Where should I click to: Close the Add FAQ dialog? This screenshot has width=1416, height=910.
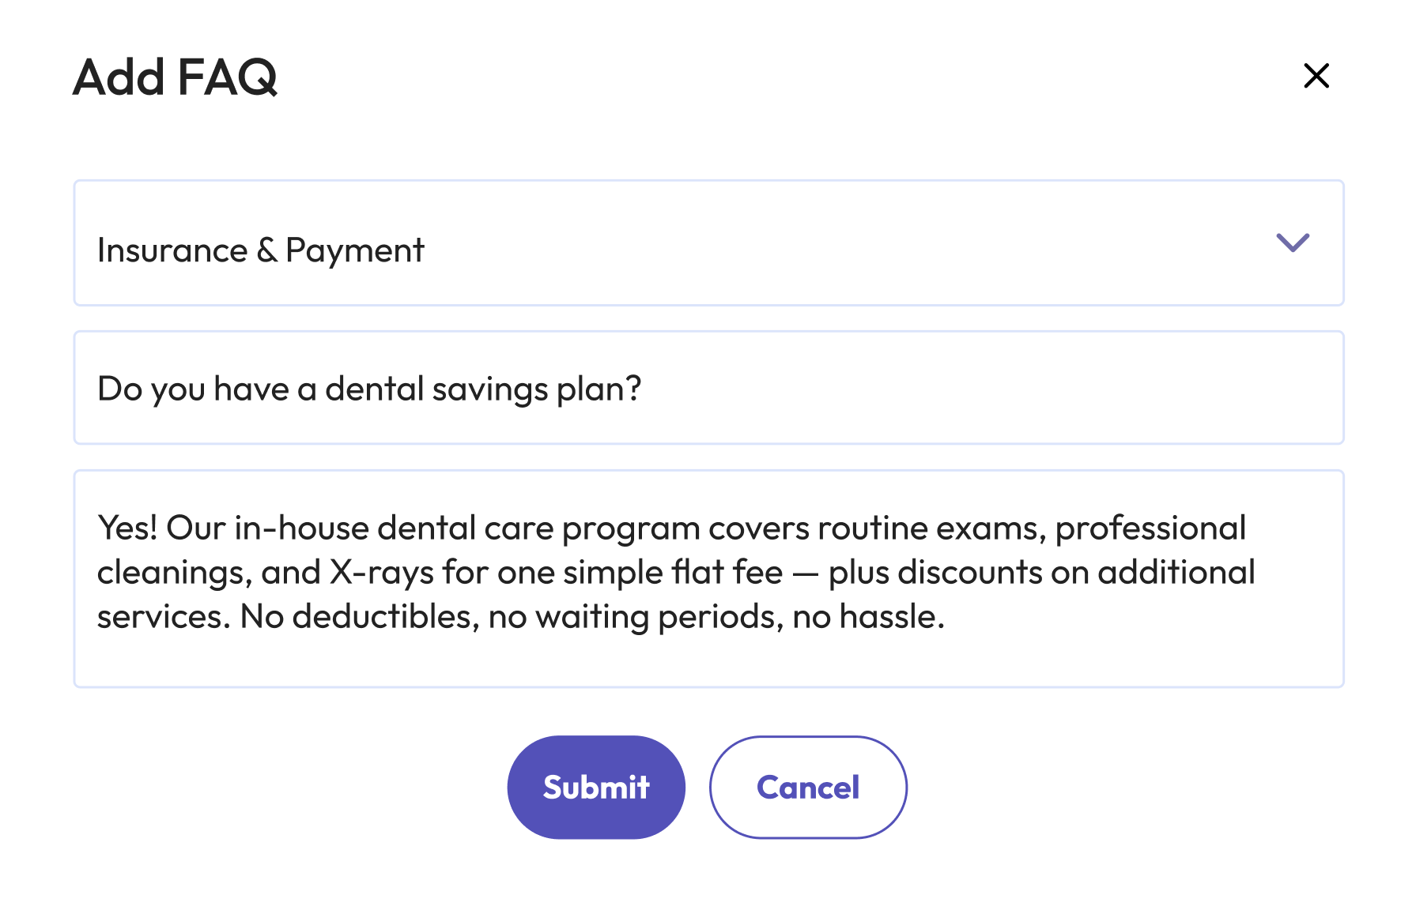1316,76
